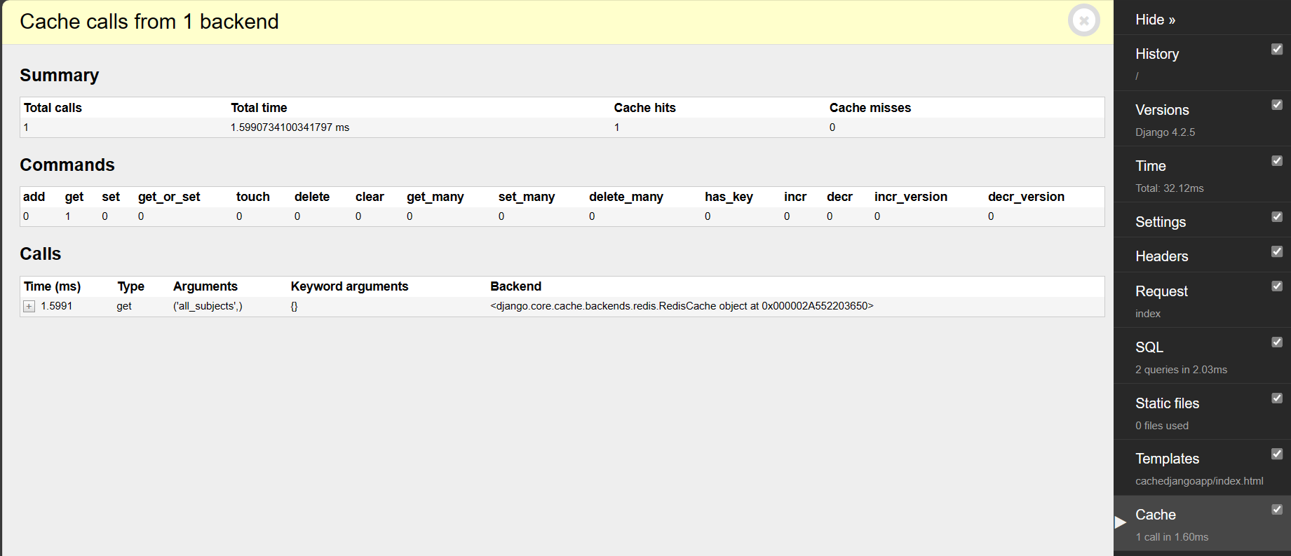This screenshot has height=556, width=1291.
Task: Toggle the Versions panel checkbox
Action: coord(1277,105)
